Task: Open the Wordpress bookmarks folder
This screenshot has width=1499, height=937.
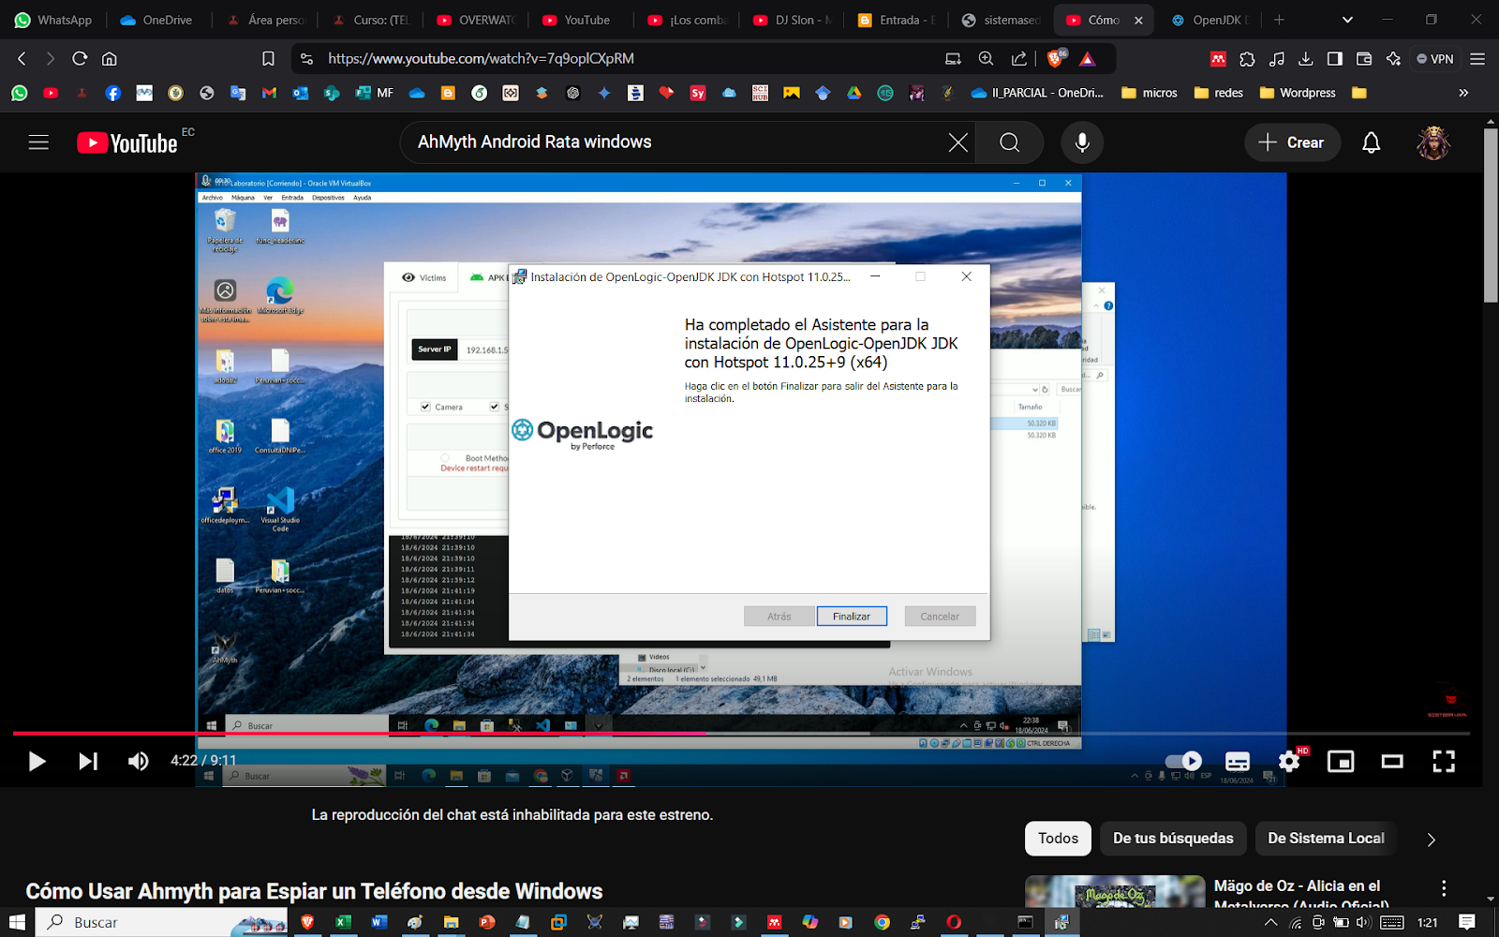Action: pos(1298,93)
